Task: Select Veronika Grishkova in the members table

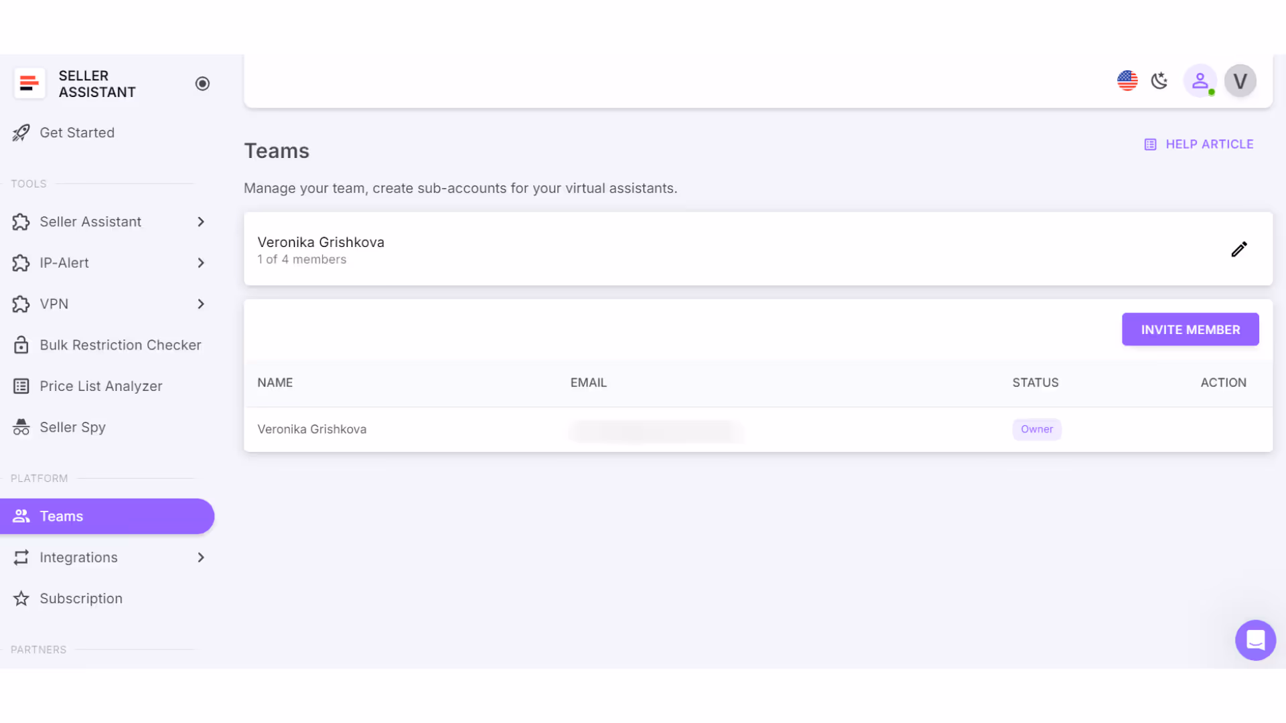Action: click(312, 429)
